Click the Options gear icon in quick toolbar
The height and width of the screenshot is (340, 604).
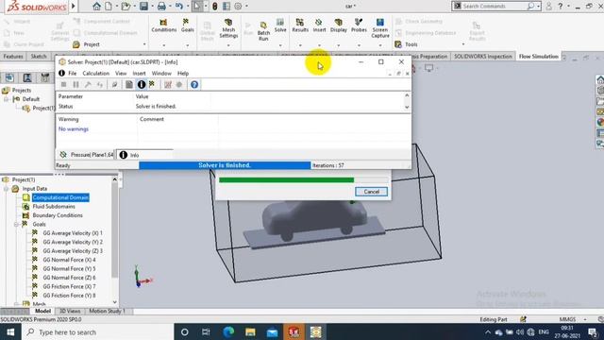pos(238,7)
